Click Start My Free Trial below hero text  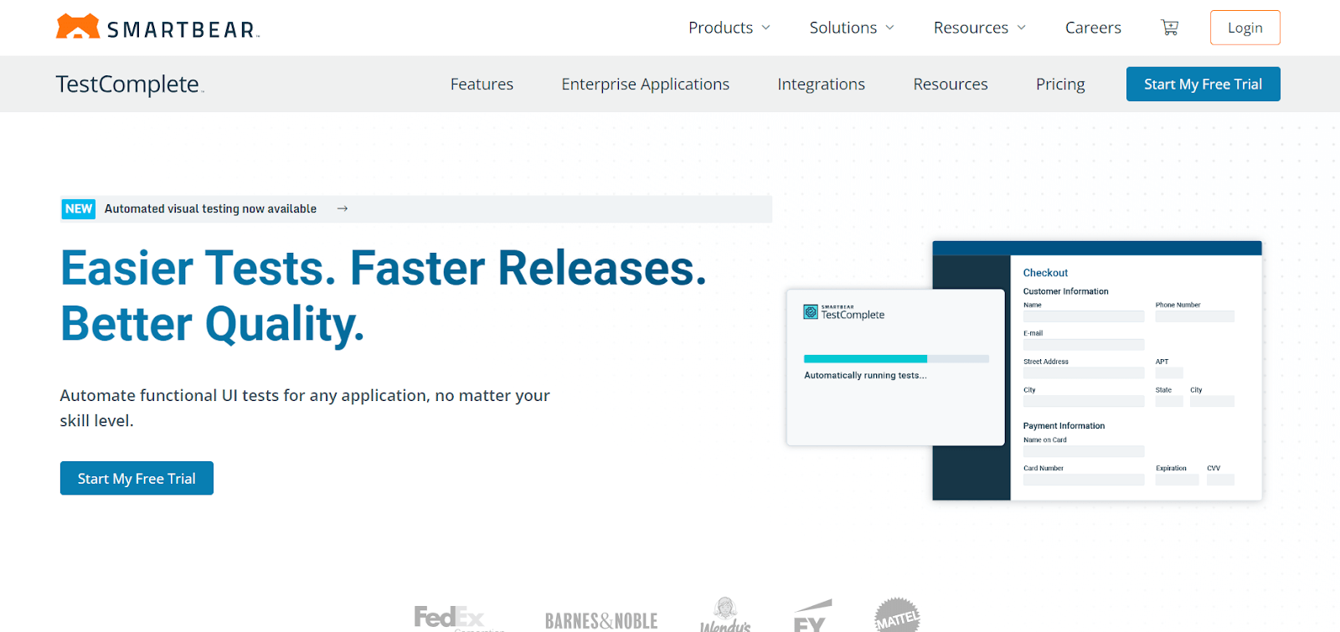[x=137, y=478]
